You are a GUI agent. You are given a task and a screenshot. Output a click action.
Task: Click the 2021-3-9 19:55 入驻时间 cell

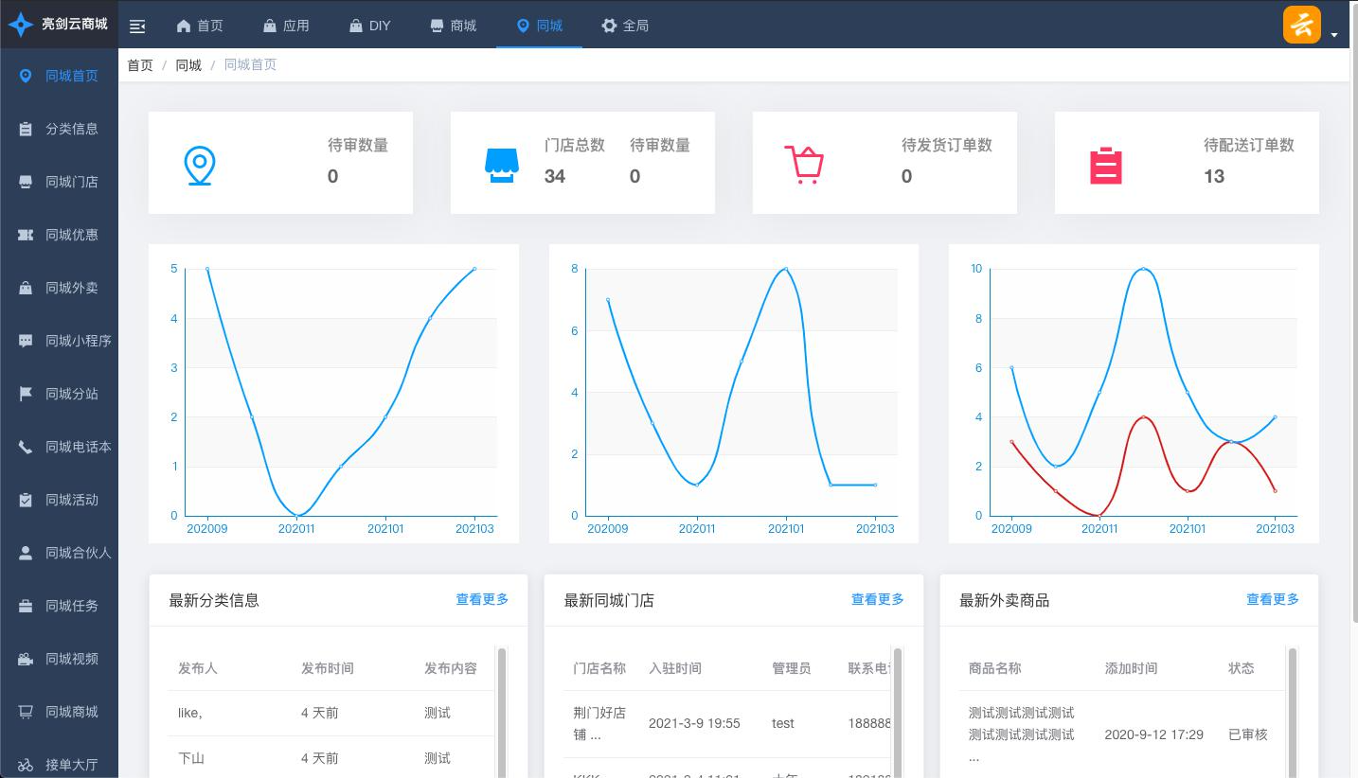(694, 723)
